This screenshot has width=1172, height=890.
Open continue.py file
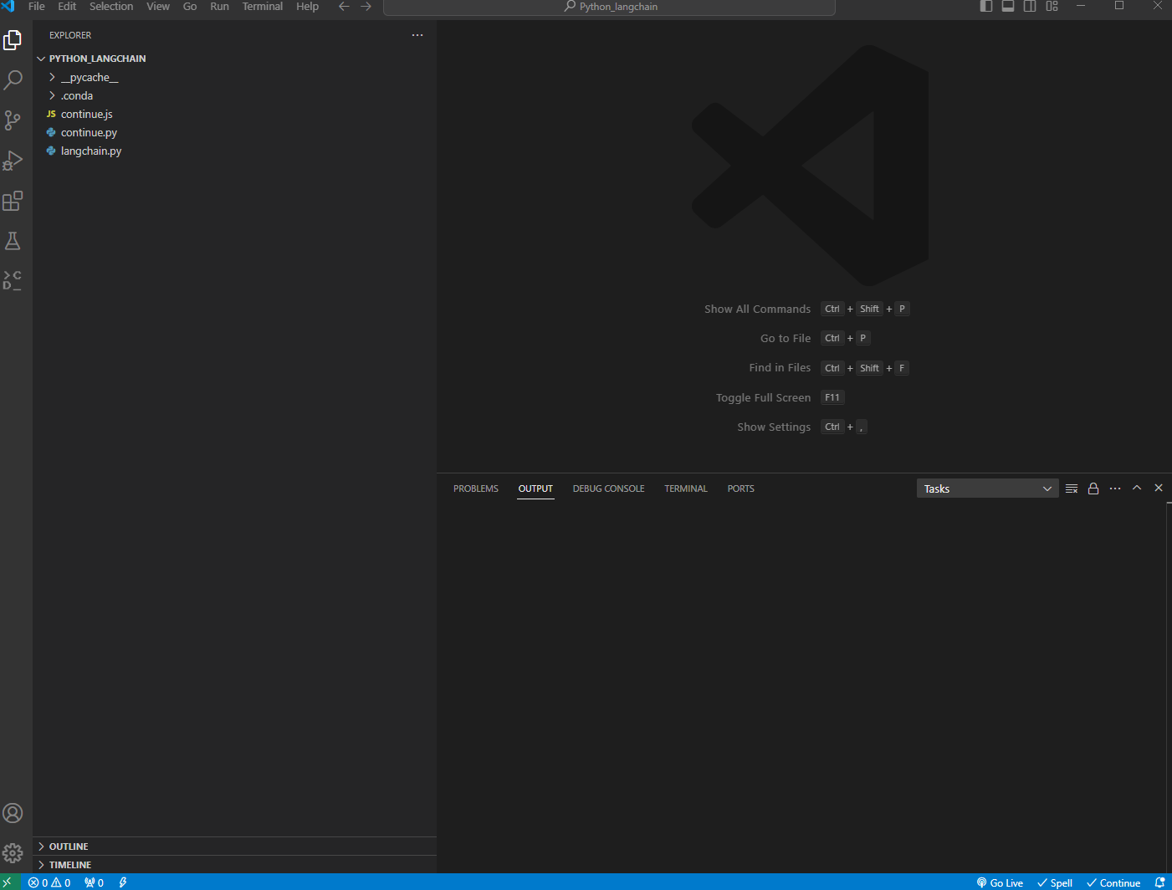click(234, 132)
